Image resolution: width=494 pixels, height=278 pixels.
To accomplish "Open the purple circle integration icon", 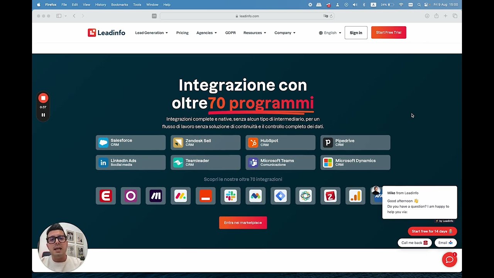I will click(x=131, y=196).
